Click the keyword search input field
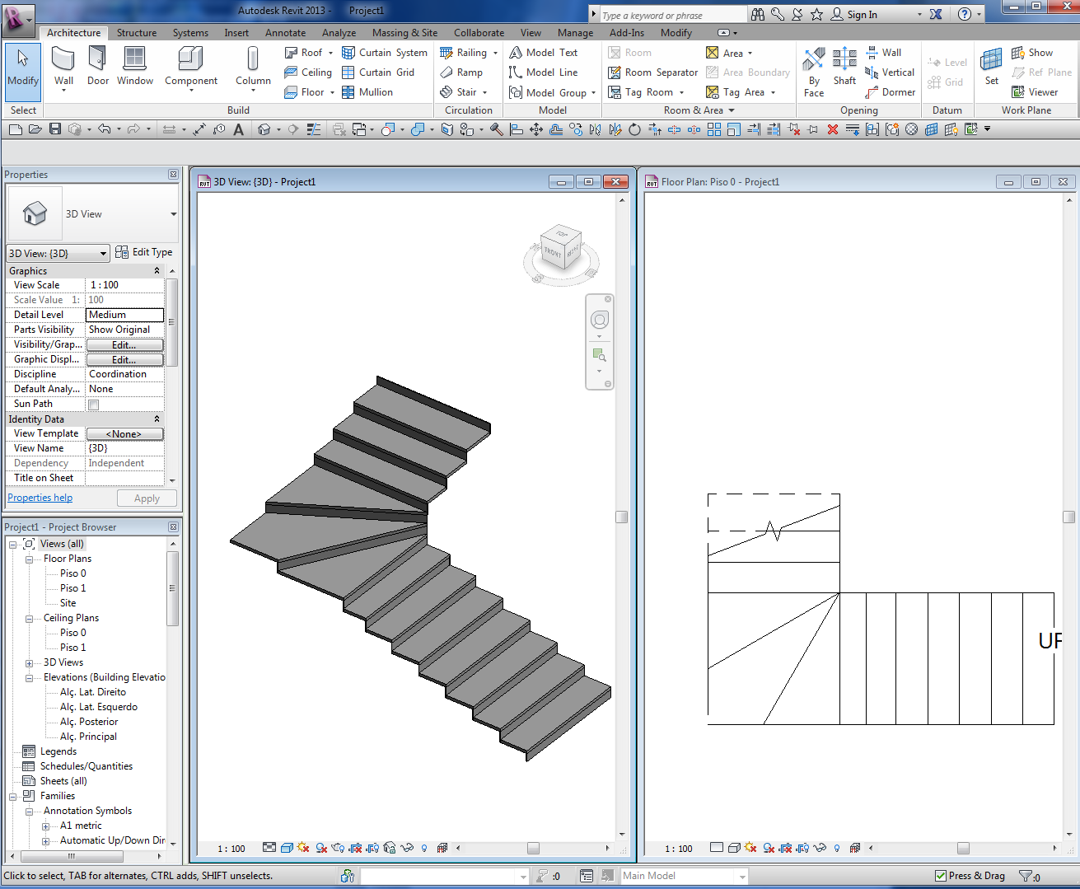The image size is (1080, 889). click(672, 15)
